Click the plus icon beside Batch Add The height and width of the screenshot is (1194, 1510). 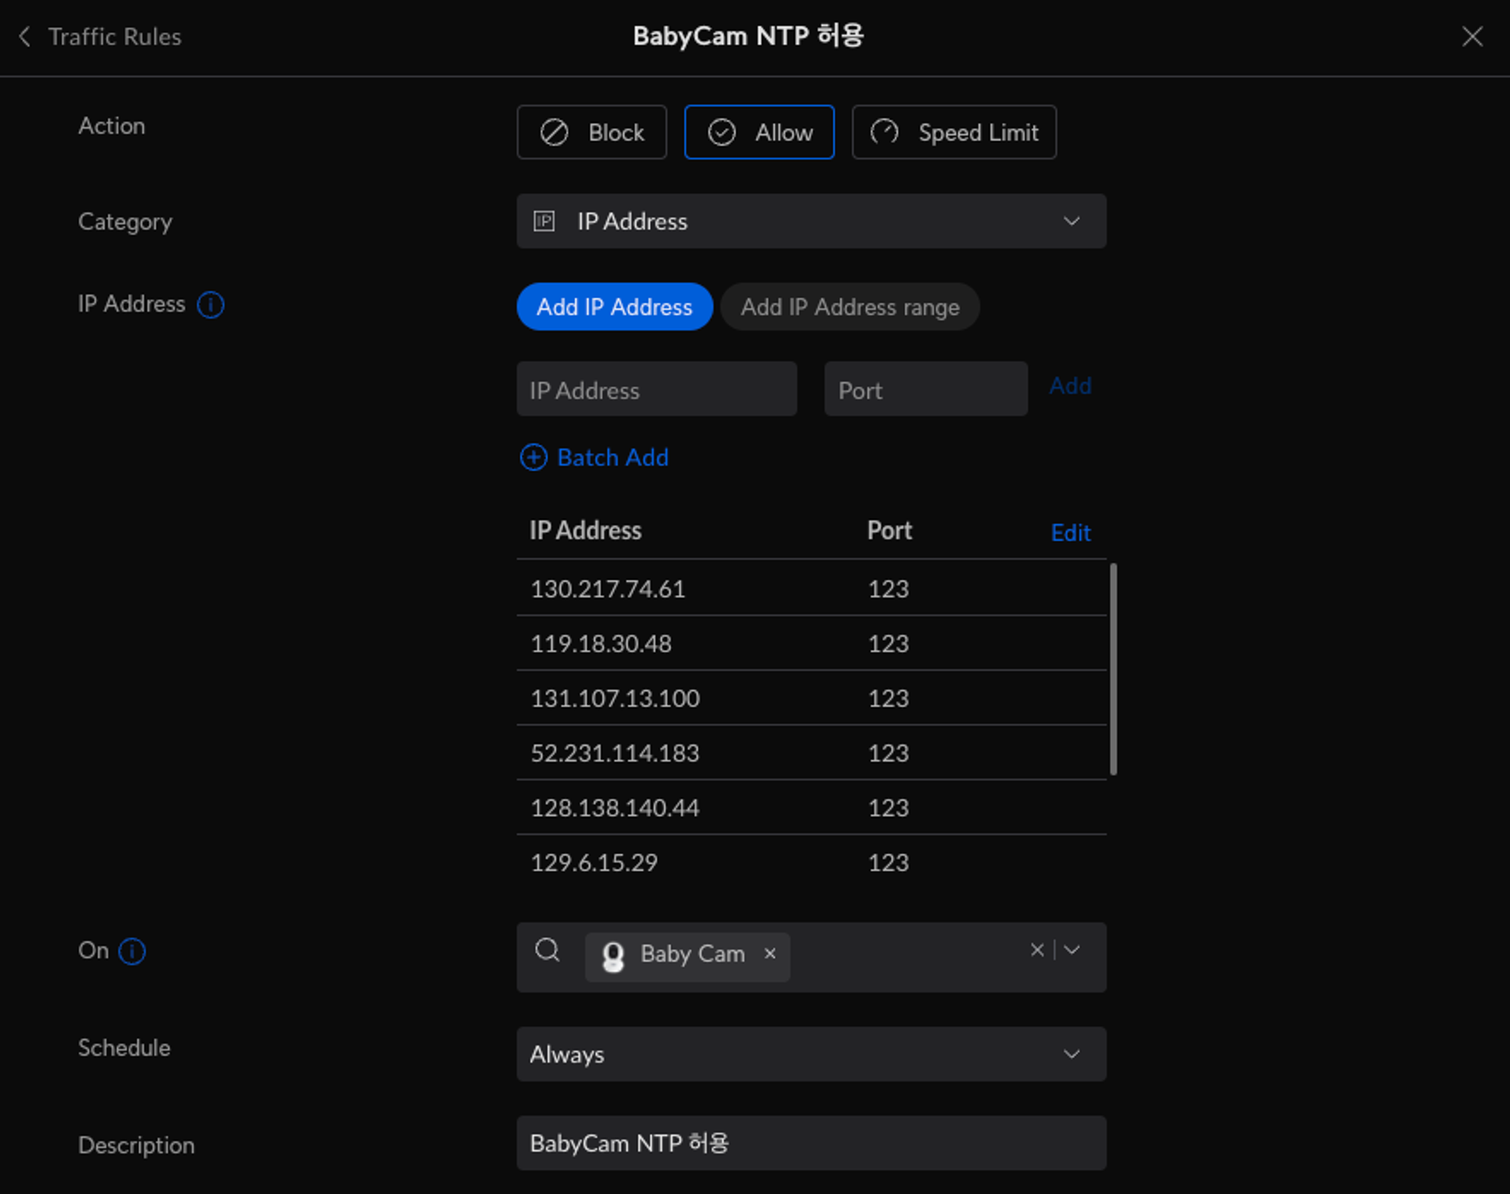(x=534, y=458)
